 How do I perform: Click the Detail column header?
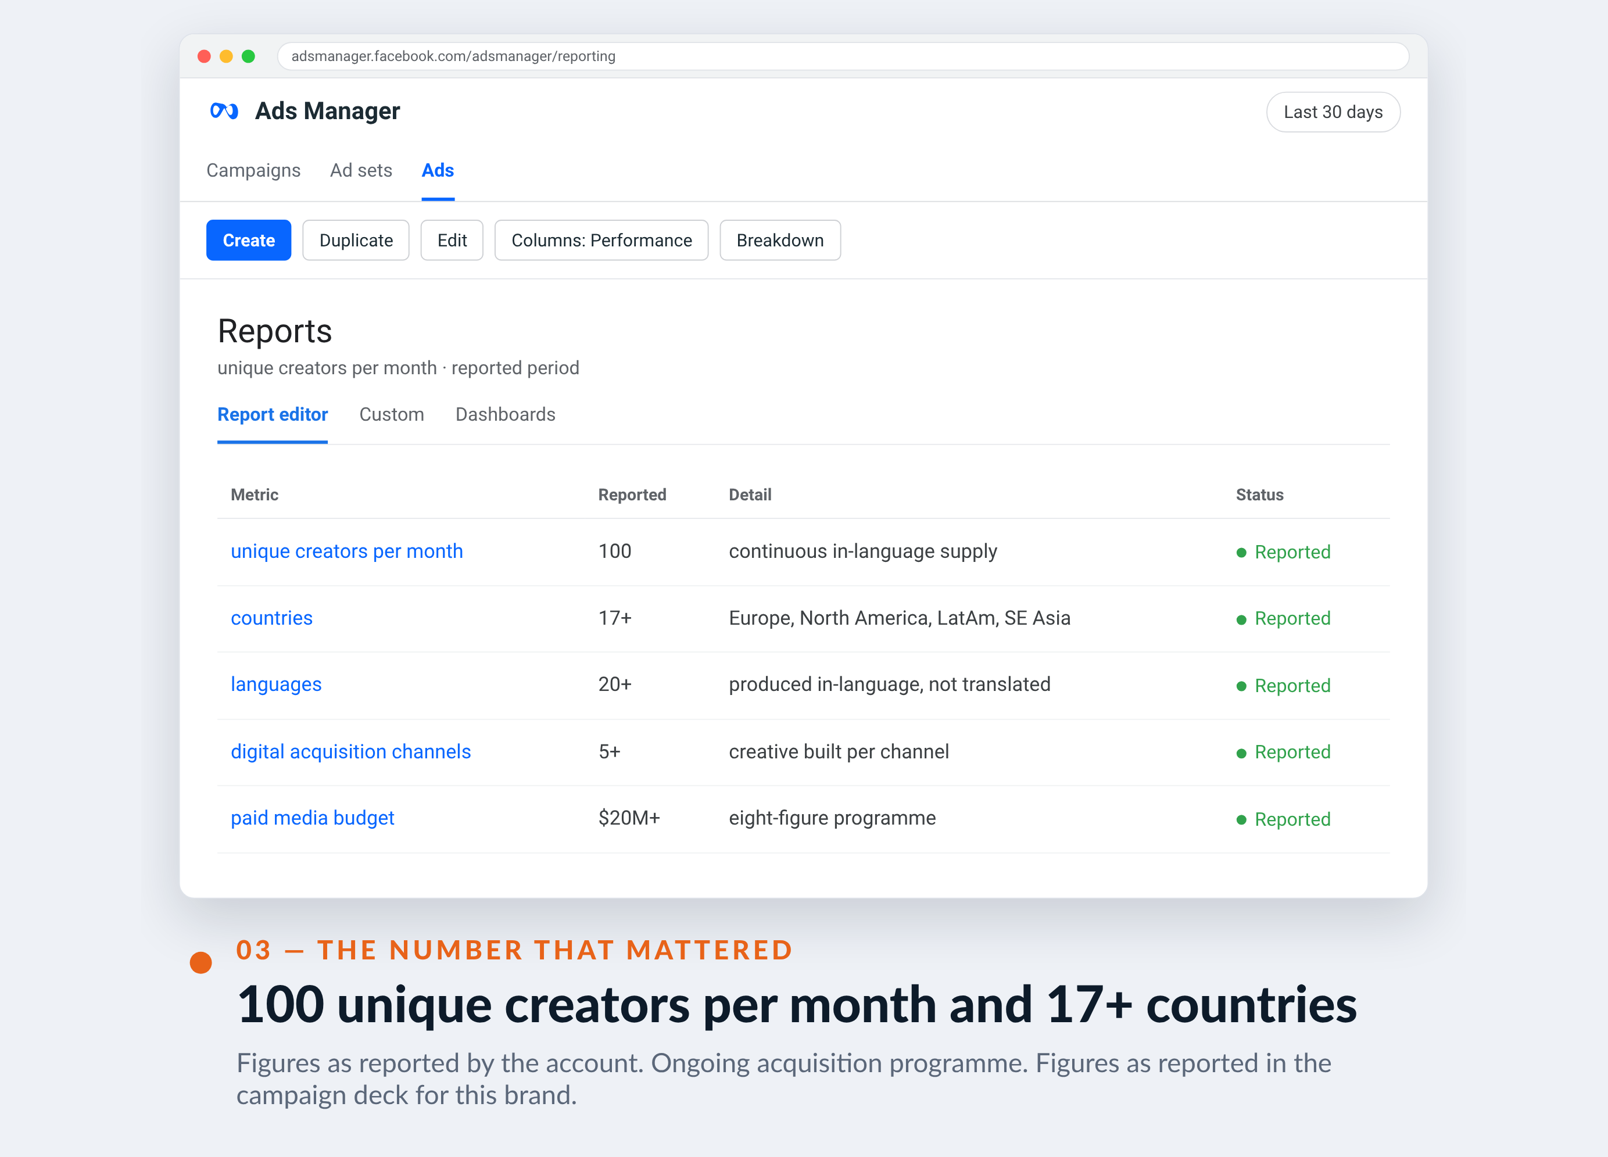(x=750, y=495)
